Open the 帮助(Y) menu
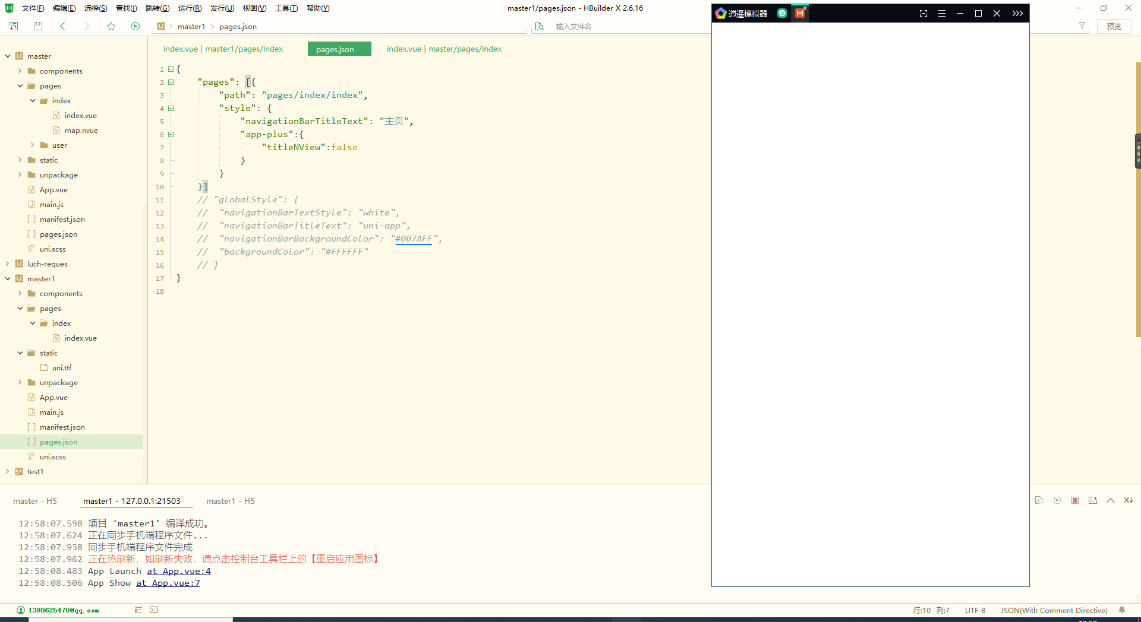The image size is (1141, 622). click(318, 8)
